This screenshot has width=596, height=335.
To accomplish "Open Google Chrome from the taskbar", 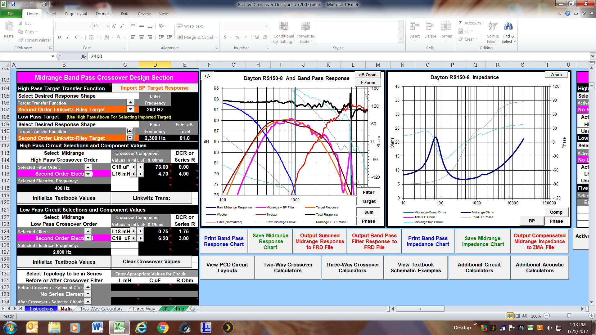I will 163,328.
